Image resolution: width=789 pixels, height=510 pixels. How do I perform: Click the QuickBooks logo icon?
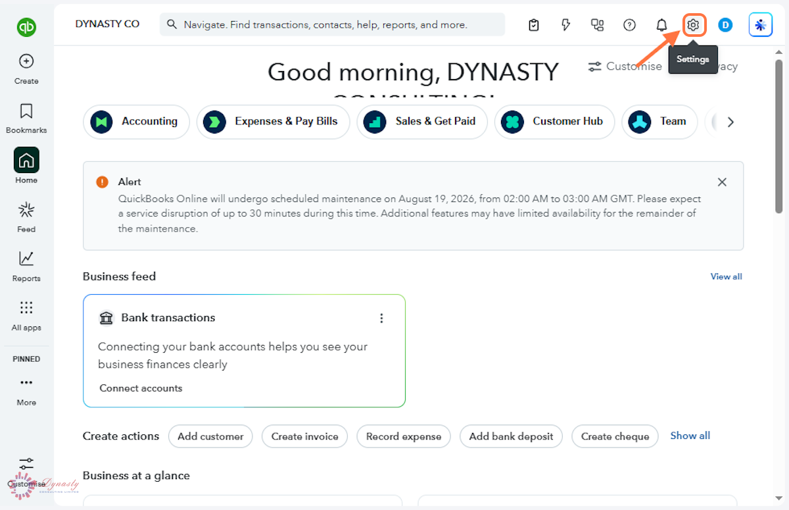pyautogui.click(x=26, y=27)
